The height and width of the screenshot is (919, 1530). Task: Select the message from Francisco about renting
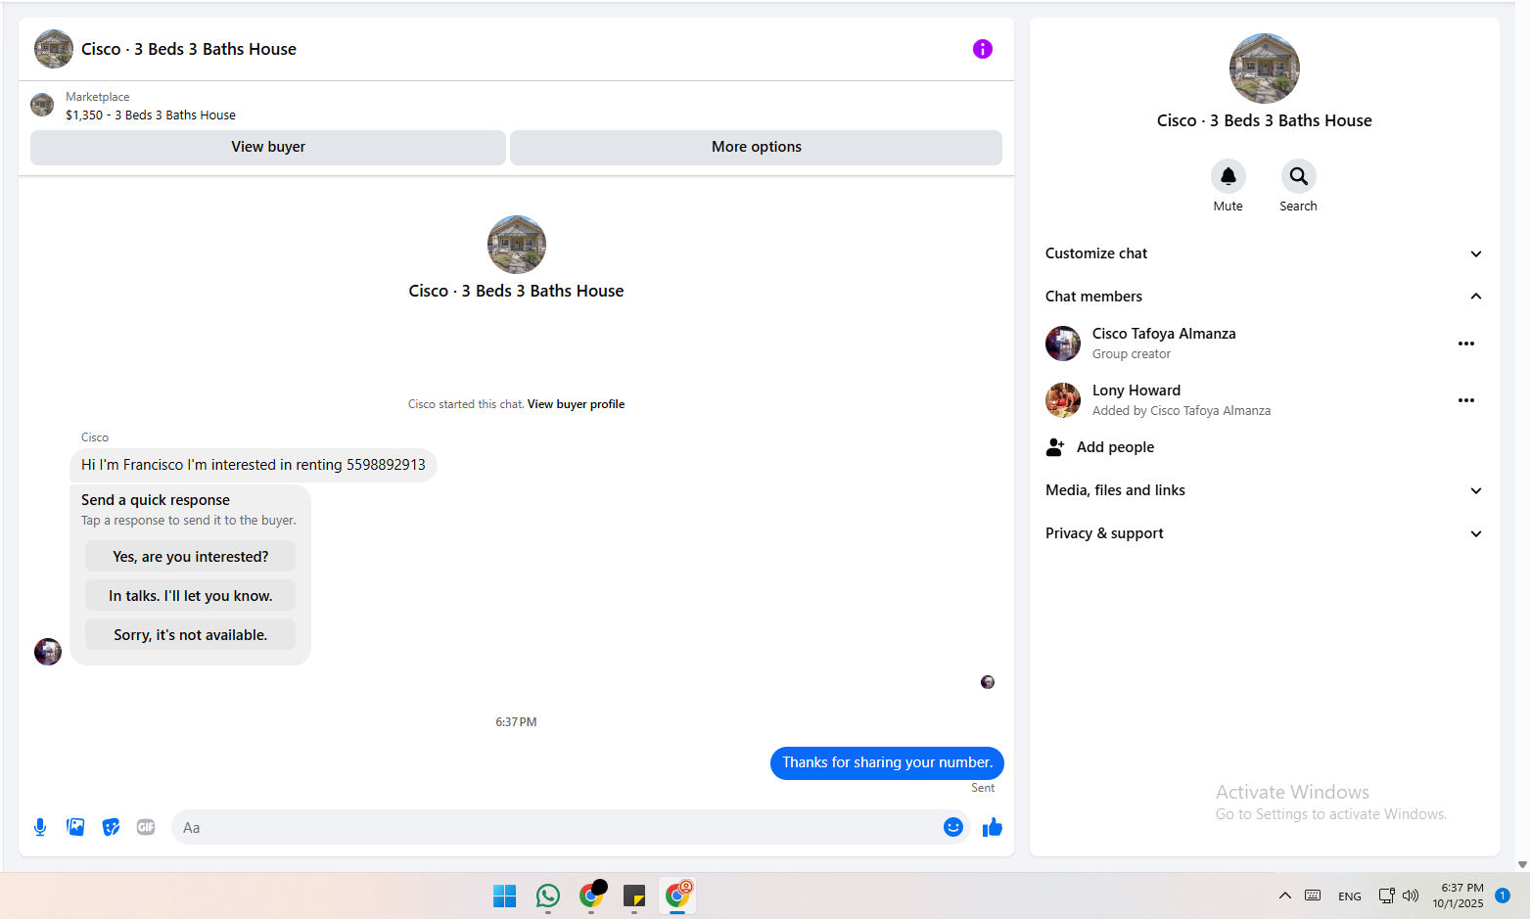click(x=254, y=465)
